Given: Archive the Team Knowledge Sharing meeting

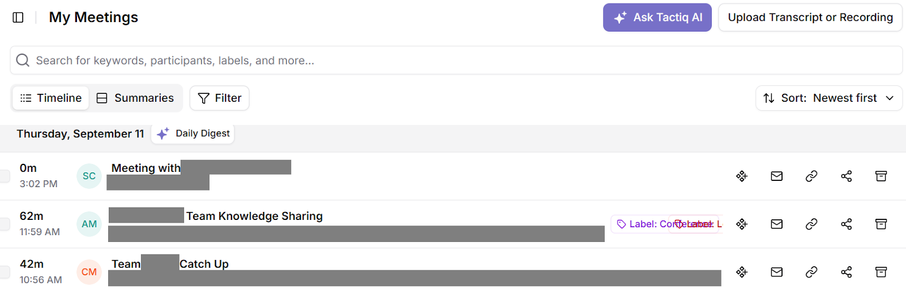Looking at the screenshot, I should click(881, 224).
